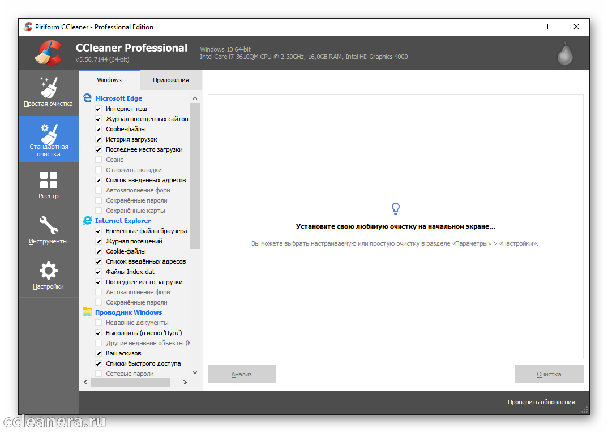
Task: Click the horizontal scrollbar thumb under the list
Action: tap(130, 382)
